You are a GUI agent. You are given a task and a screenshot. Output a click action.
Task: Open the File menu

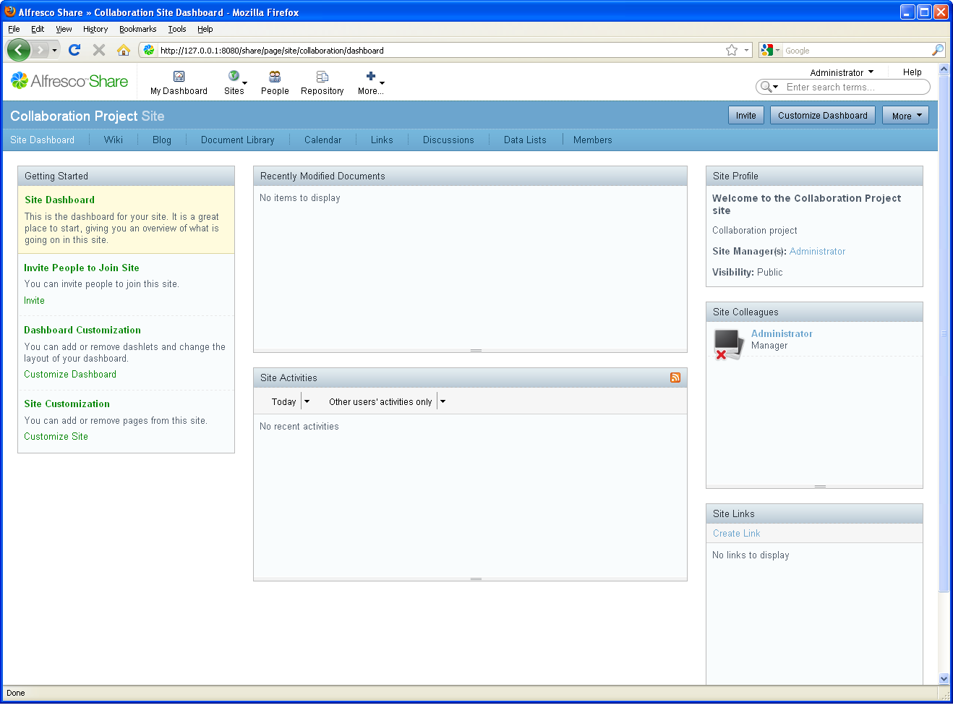[x=14, y=29]
